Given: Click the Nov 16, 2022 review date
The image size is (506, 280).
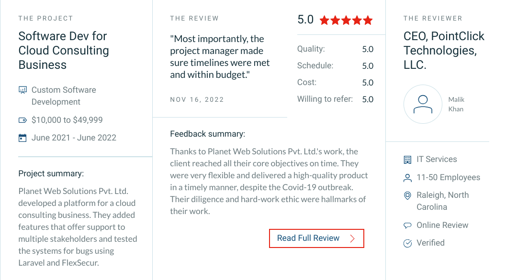Looking at the screenshot, I should 197,99.
